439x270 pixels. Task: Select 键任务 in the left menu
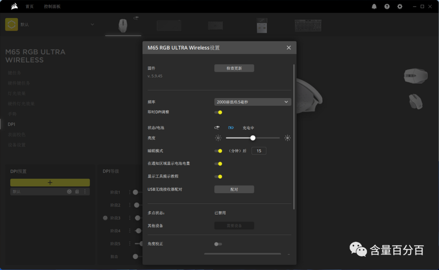pyautogui.click(x=14, y=73)
